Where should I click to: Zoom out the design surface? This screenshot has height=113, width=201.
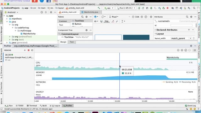click(x=133, y=17)
